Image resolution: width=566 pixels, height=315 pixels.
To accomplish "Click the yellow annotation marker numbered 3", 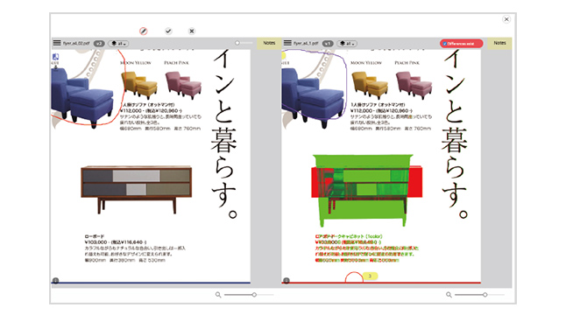I will click(370, 276).
